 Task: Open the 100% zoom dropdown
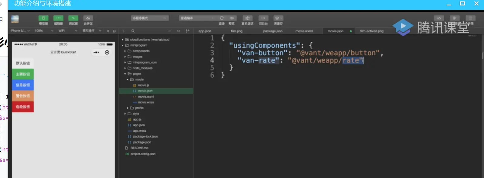pyautogui.click(x=44, y=31)
